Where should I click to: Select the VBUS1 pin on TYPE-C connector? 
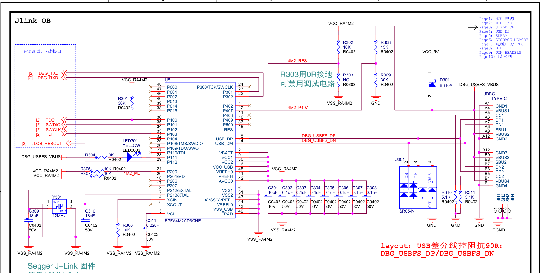click(502, 111)
